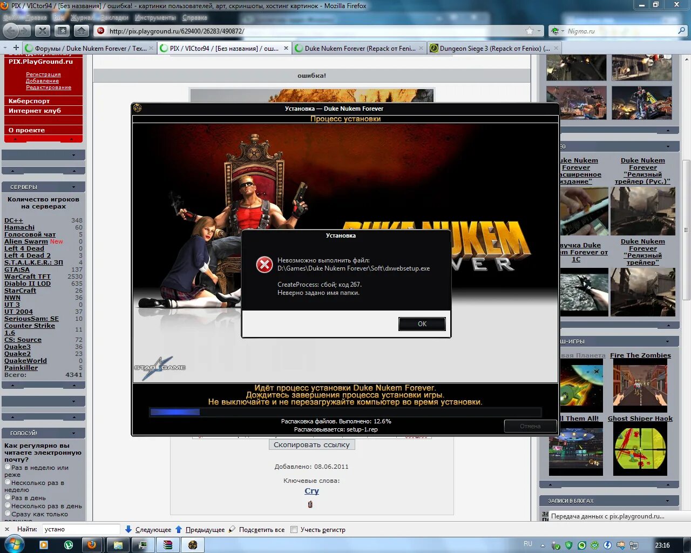Viewport: 691px width, 553px height.
Task: Select 'Несколько раз в день' radio option
Action: point(8,505)
